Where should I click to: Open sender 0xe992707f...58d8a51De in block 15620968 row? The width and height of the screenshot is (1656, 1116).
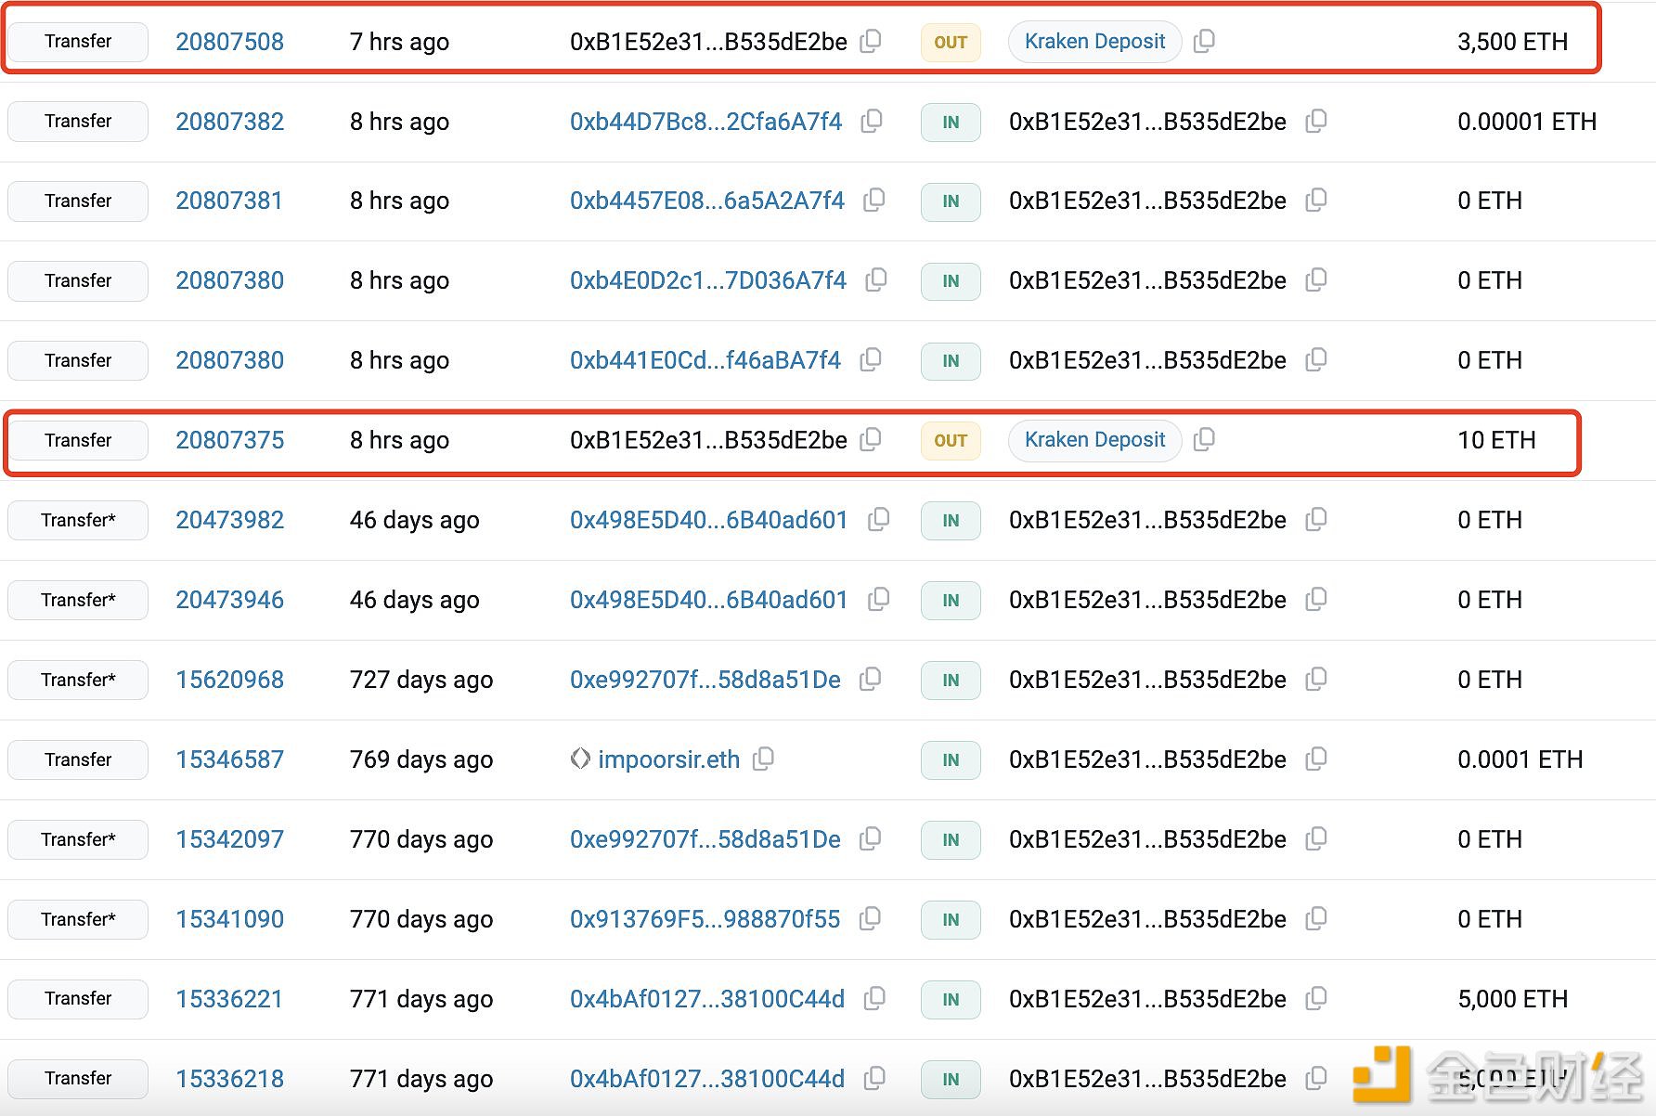(705, 680)
